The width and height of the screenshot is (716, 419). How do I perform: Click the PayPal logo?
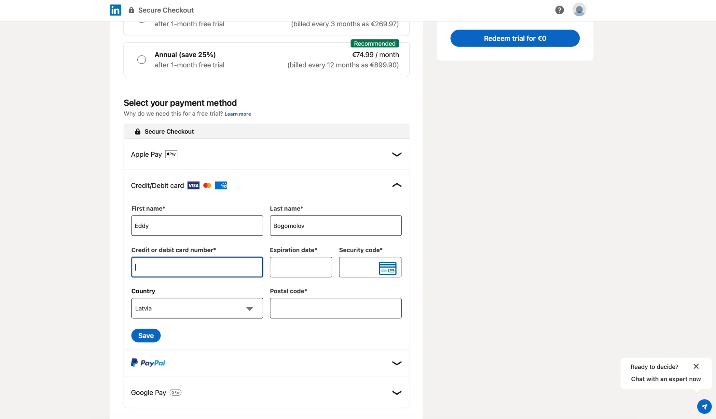148,363
